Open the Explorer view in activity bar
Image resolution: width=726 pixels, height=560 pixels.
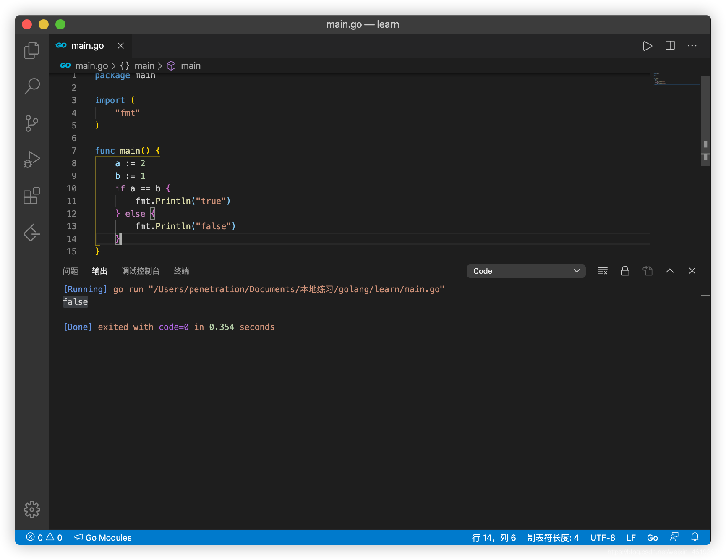coord(32,50)
